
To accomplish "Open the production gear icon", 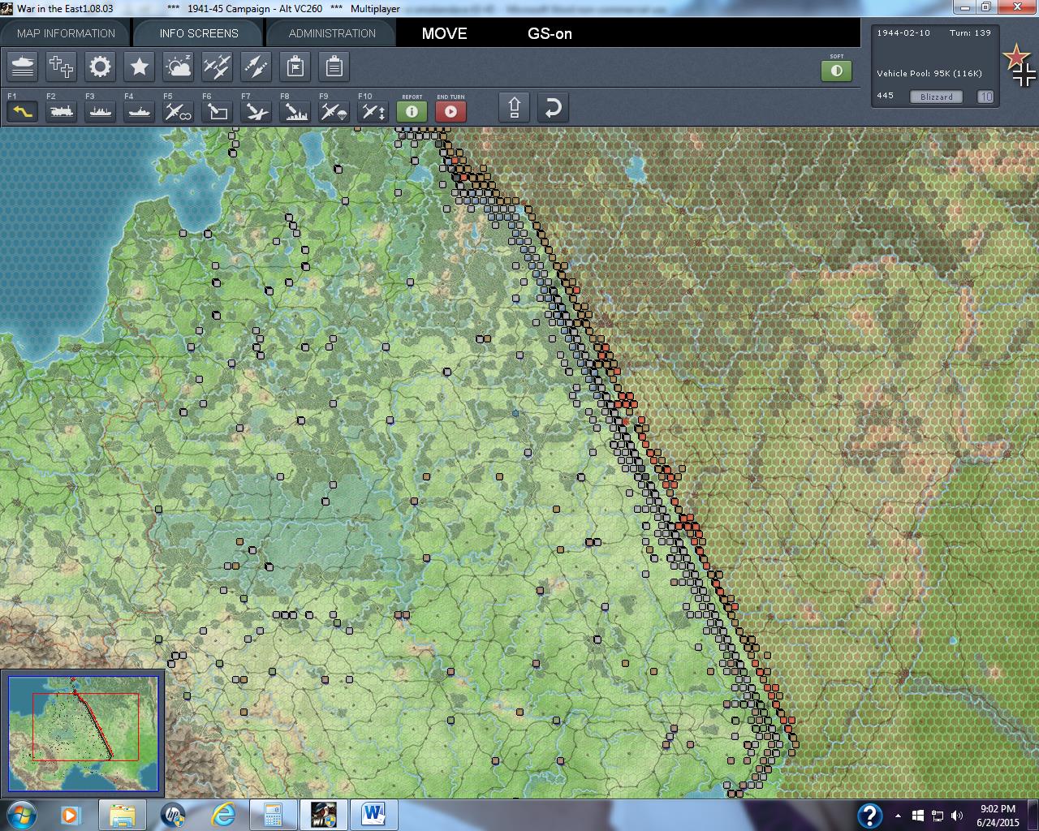I will [101, 67].
